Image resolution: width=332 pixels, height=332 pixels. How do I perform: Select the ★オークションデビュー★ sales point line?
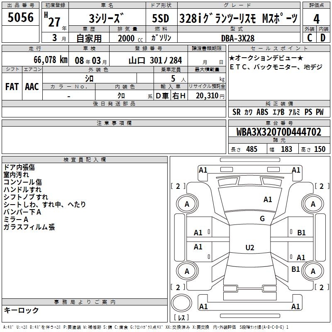[x=266, y=58]
